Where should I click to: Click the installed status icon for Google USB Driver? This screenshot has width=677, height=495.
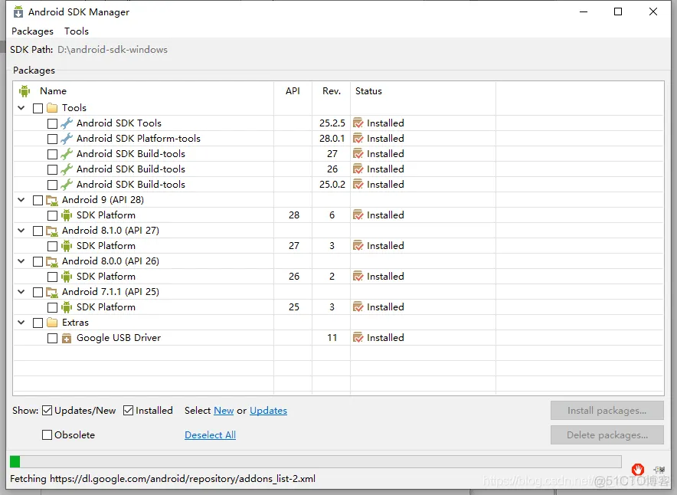(x=358, y=338)
